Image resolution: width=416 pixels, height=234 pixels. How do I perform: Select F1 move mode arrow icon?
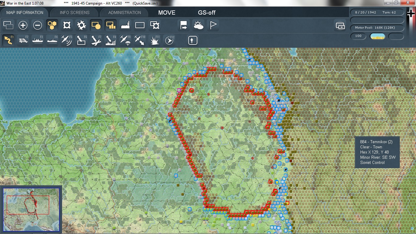(9, 40)
